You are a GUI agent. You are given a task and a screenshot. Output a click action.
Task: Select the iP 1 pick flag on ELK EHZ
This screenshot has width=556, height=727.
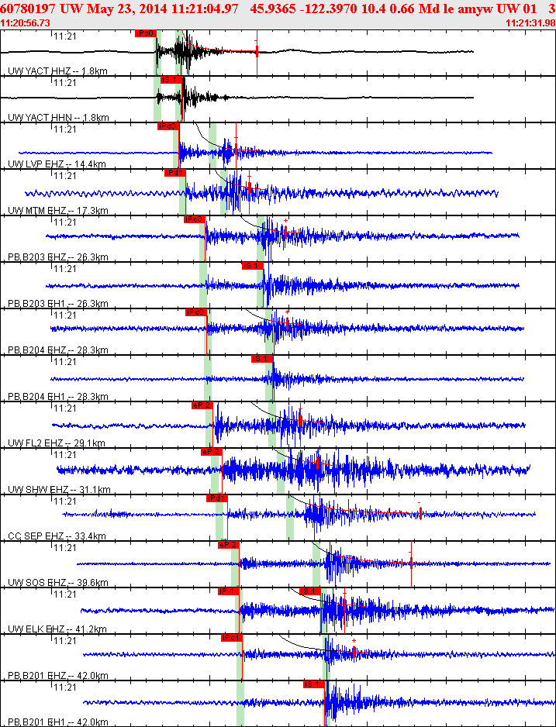click(229, 591)
